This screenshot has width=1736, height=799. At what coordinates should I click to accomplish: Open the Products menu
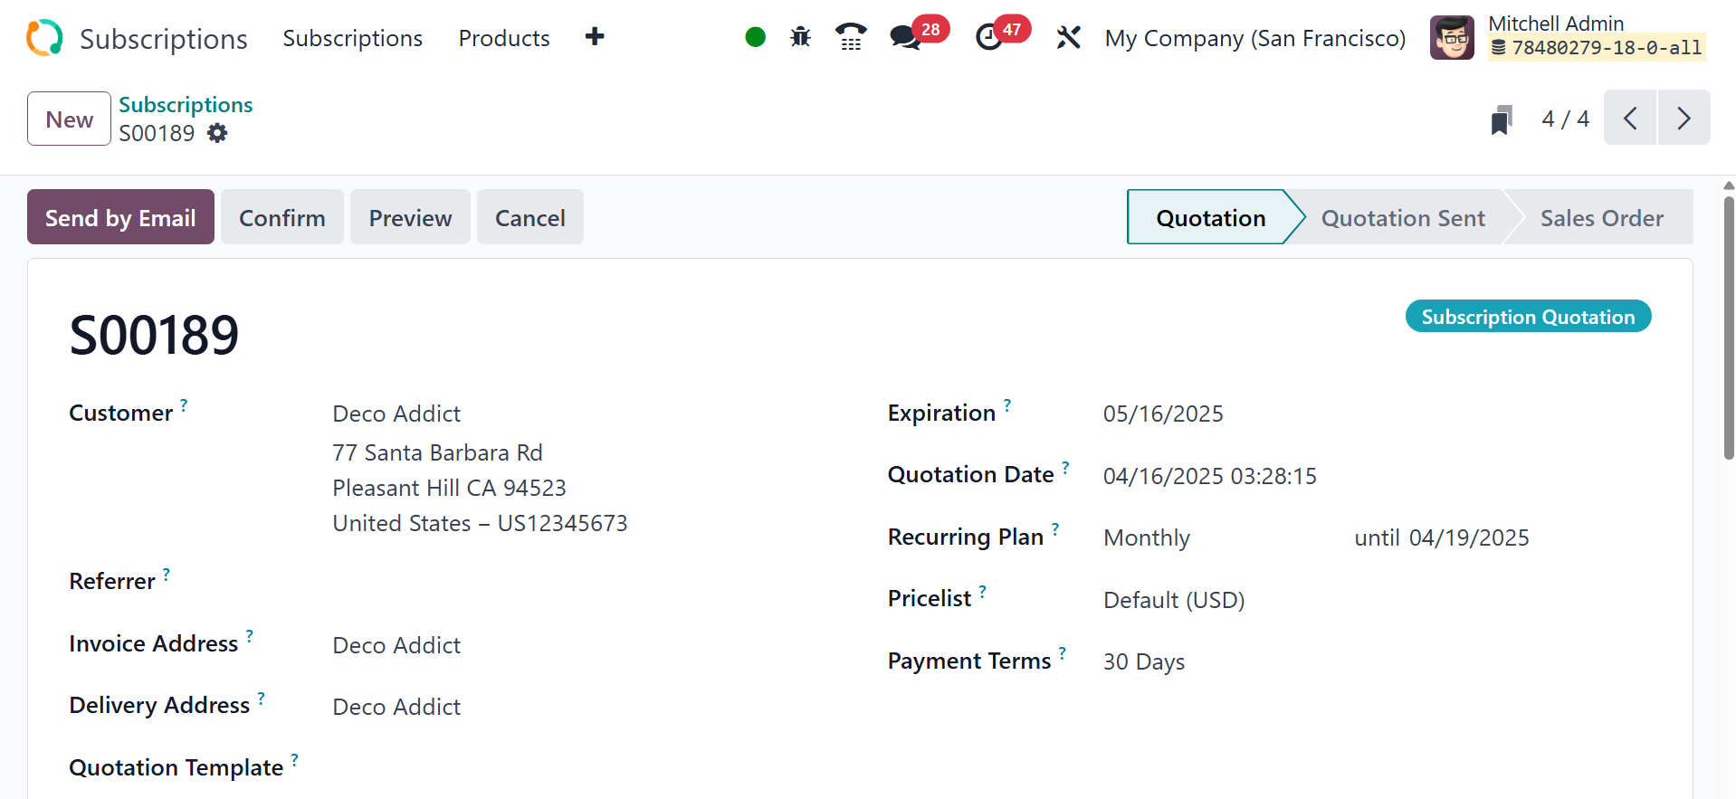point(504,38)
